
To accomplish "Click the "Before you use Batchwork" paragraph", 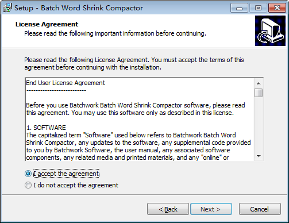I will coord(136,109).
